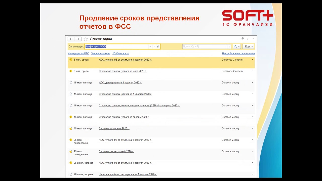Click coin icon of 25 мая НДС уплата row
The width and height of the screenshot is (322, 181).
[x=71, y=140]
